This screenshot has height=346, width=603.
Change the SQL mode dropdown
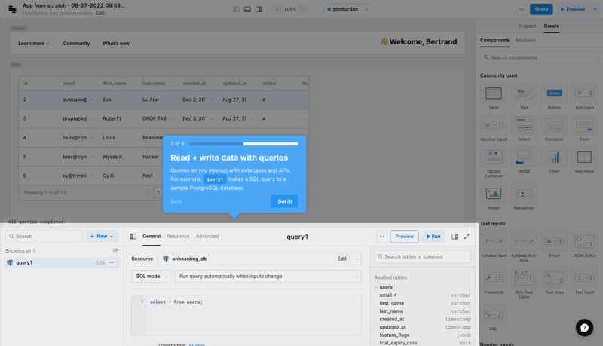(x=152, y=277)
